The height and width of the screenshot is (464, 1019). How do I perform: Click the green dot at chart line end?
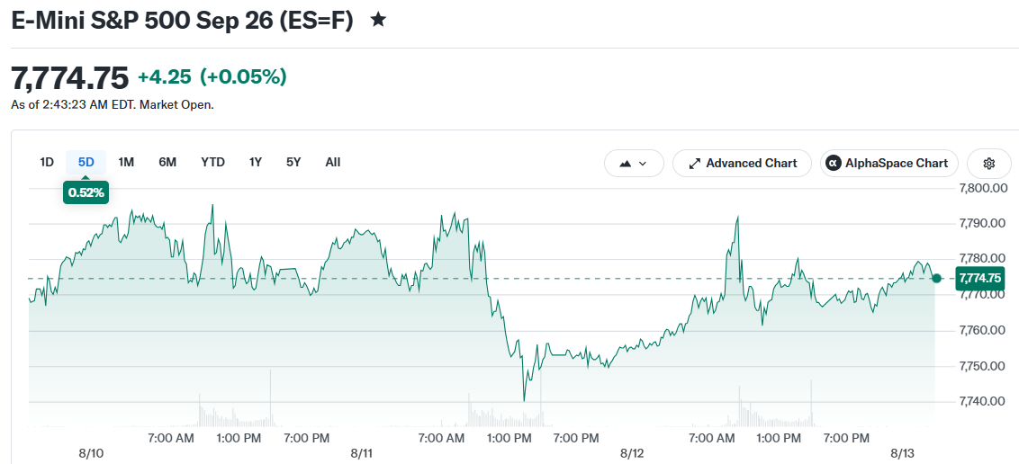coord(936,279)
